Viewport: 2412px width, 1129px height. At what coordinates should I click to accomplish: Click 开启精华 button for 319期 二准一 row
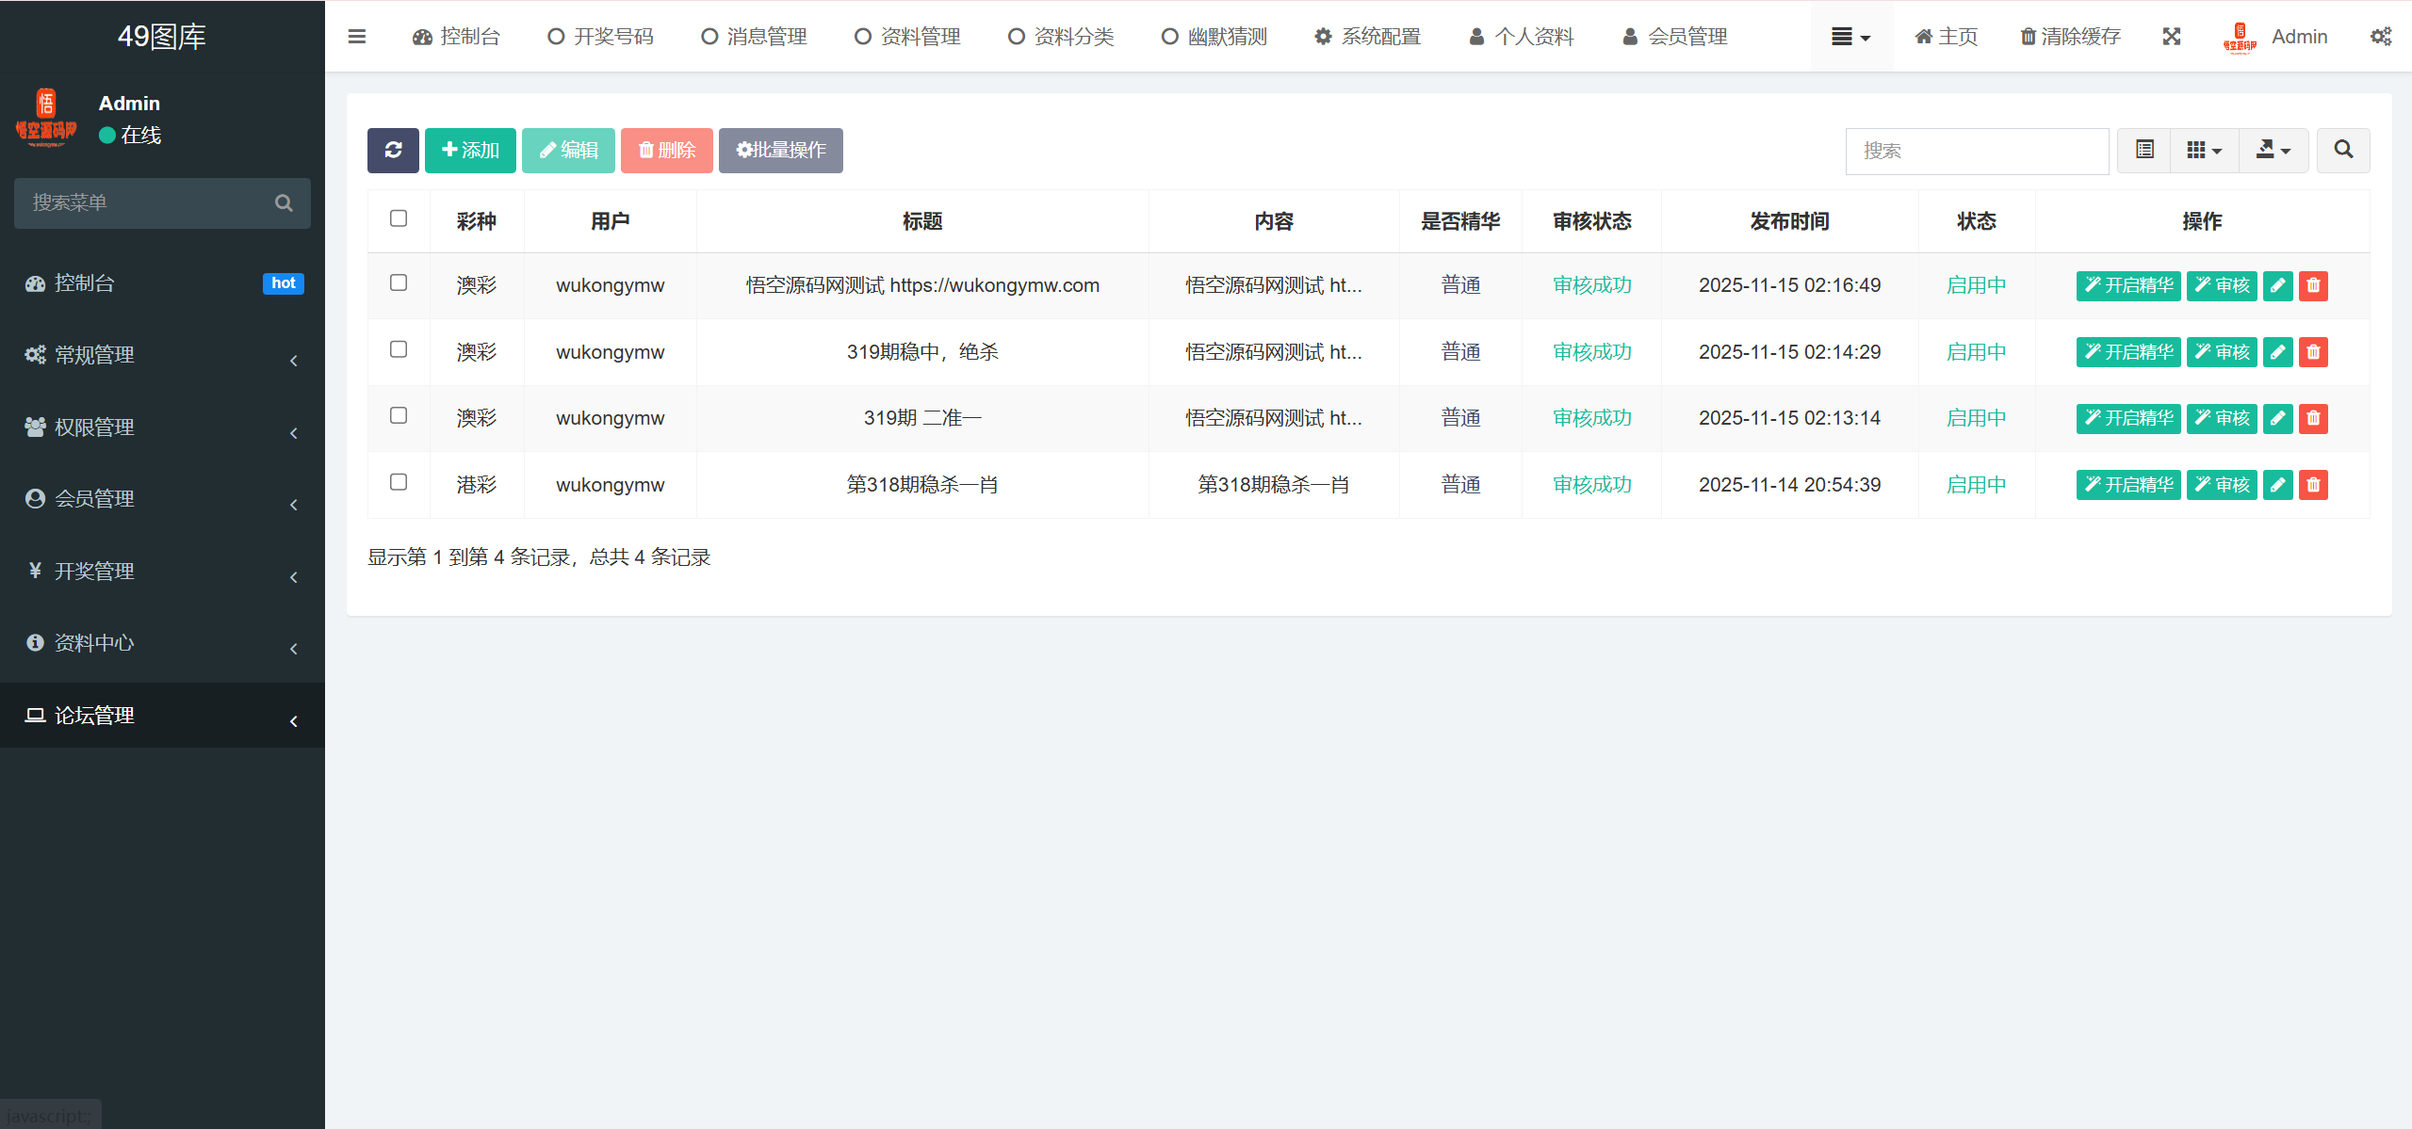[2127, 418]
